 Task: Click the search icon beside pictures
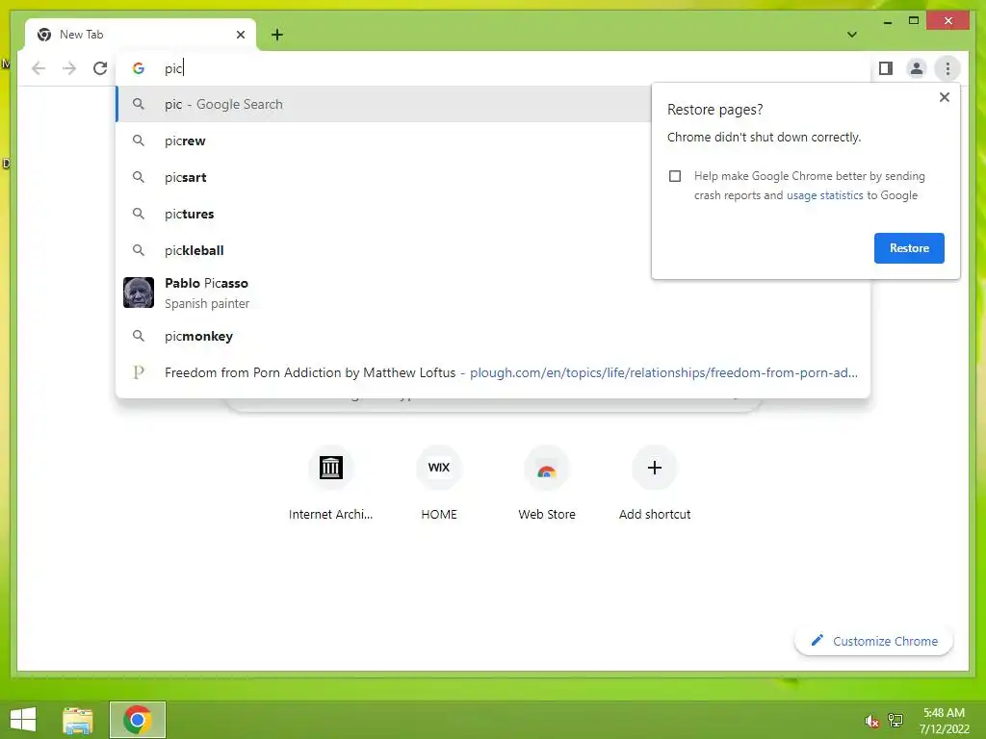[139, 214]
